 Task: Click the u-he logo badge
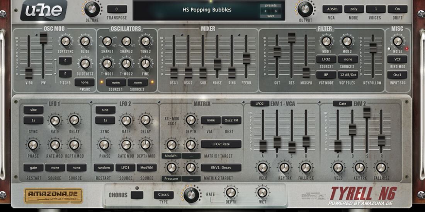[44, 10]
